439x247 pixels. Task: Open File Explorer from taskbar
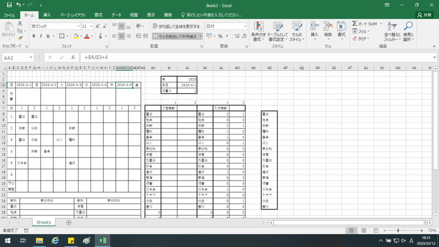pos(39,240)
